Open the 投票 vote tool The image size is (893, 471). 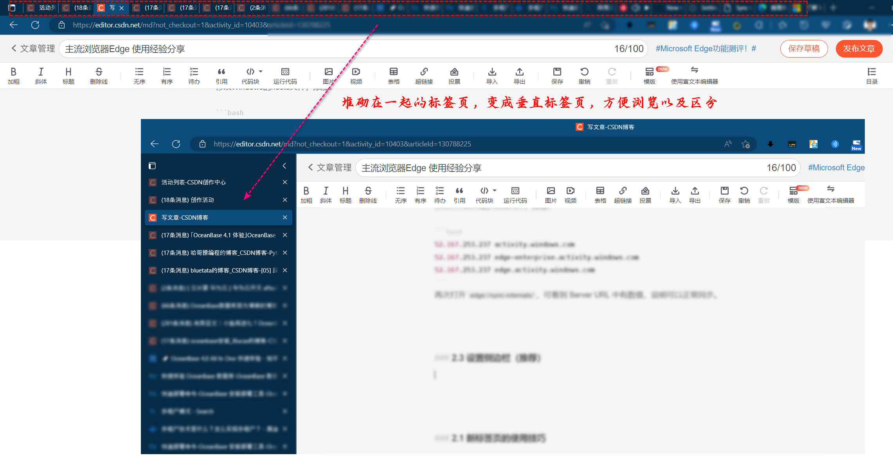454,72
